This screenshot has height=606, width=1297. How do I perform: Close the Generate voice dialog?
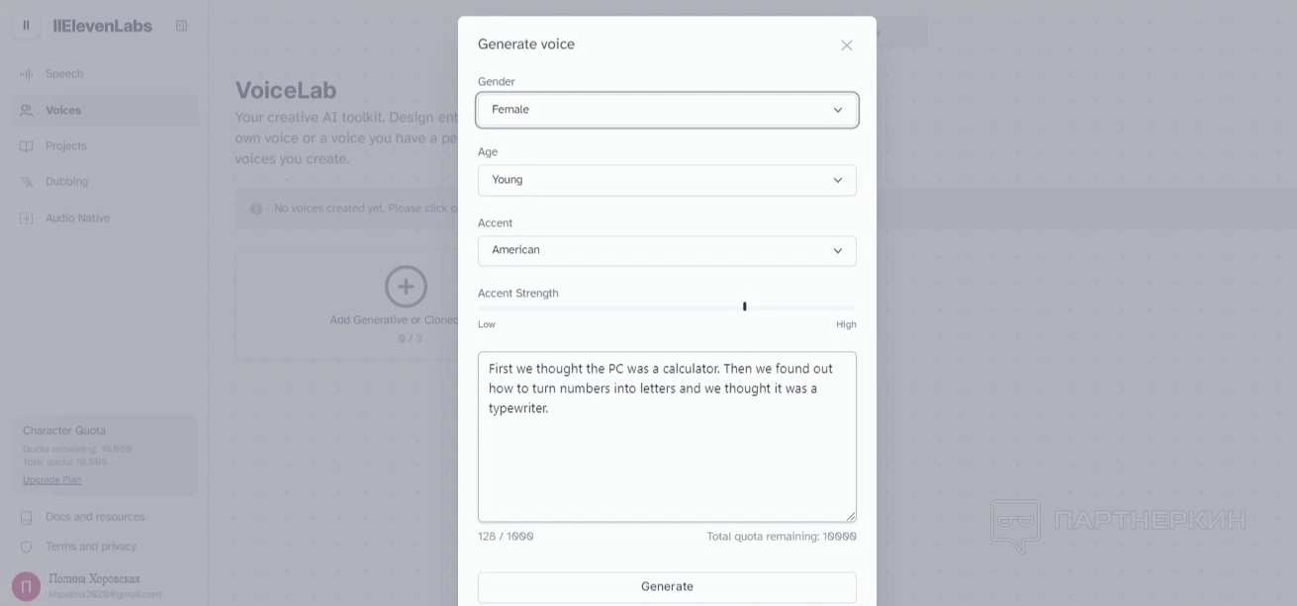846,45
